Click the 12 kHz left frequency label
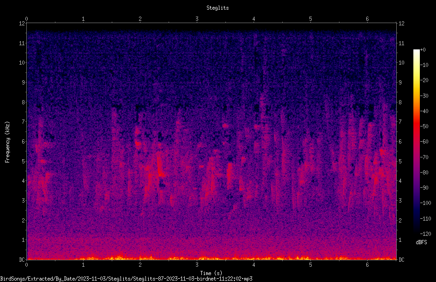Screen dimensions: 436x282 click(x=22, y=24)
